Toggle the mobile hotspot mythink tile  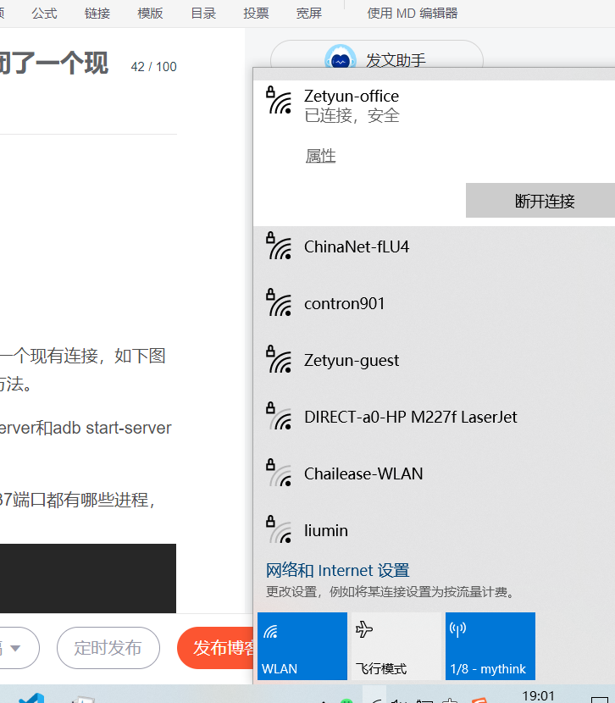pos(490,646)
